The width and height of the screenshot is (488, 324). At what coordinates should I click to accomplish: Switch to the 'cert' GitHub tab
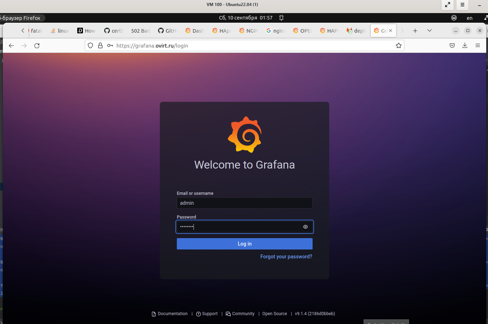[x=113, y=31]
